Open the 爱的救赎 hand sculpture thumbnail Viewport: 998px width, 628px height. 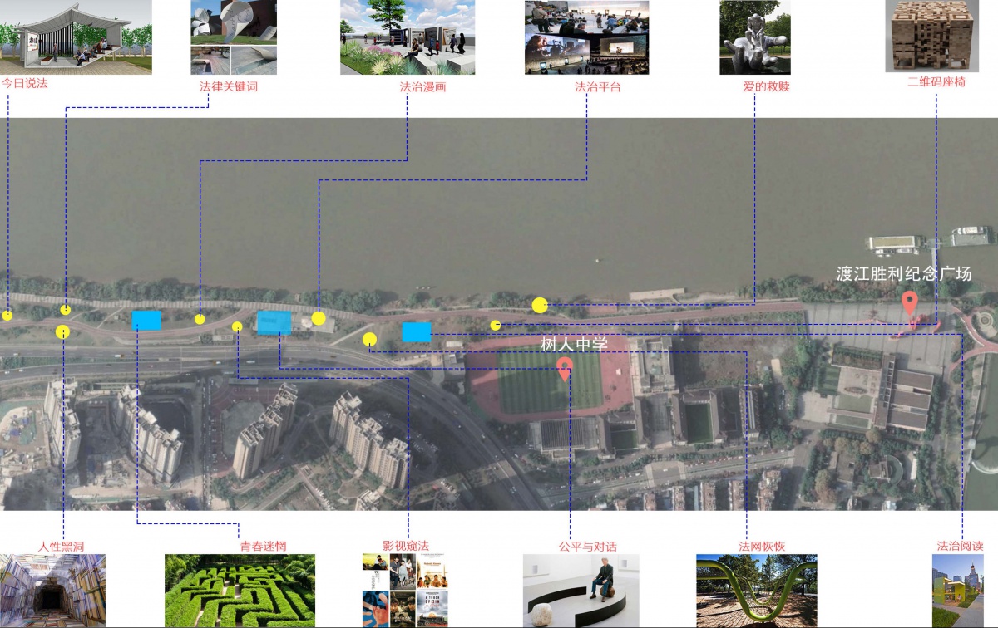pos(755,37)
